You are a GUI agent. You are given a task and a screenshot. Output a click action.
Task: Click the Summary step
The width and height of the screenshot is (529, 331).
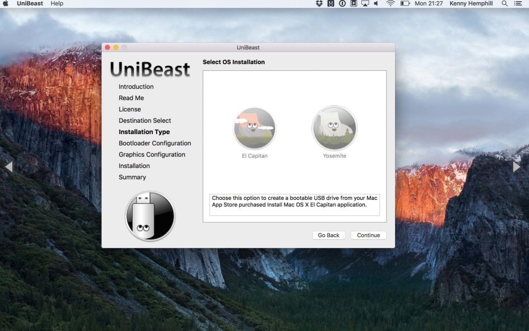132,177
